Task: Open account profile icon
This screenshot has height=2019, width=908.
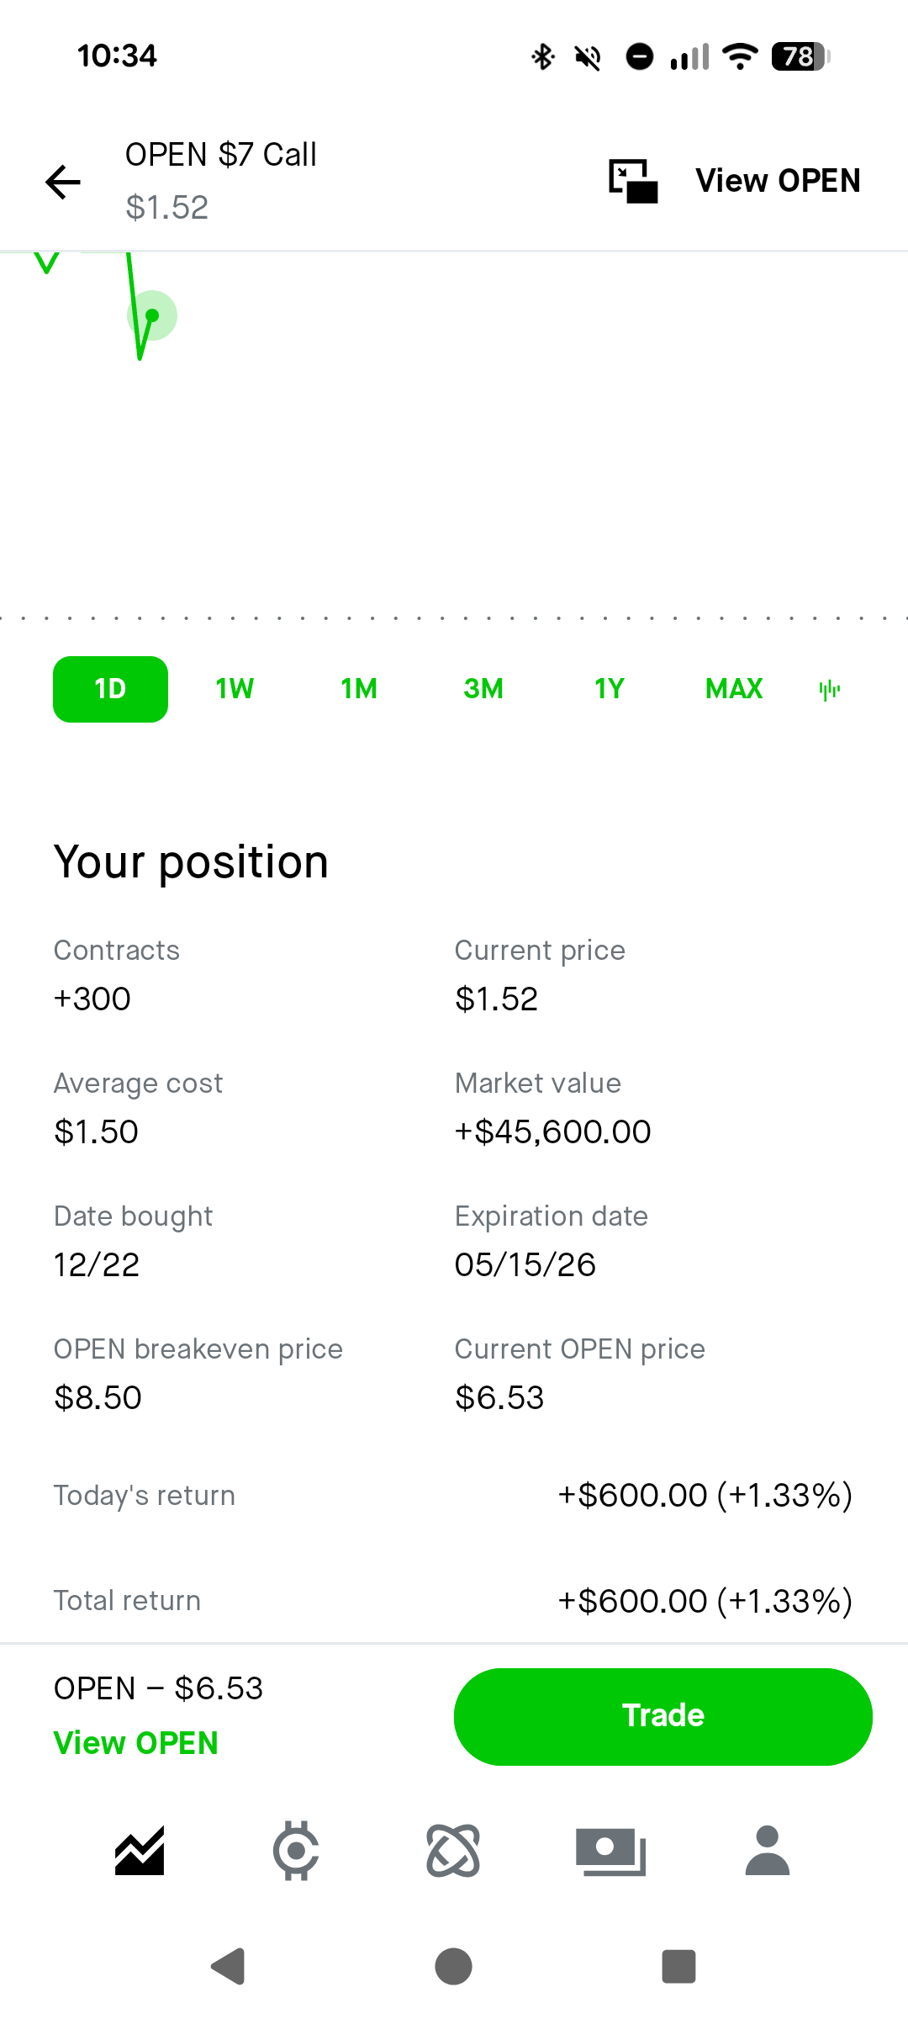Action: [767, 1851]
